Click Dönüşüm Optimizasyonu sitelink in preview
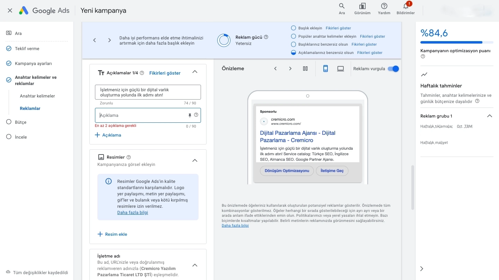Image resolution: width=499 pixels, height=280 pixels. tap(287, 171)
